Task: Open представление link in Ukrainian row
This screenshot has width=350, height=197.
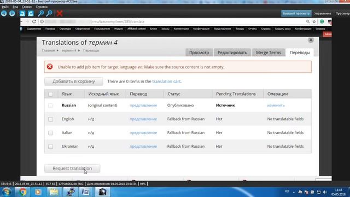Action: pos(143,146)
